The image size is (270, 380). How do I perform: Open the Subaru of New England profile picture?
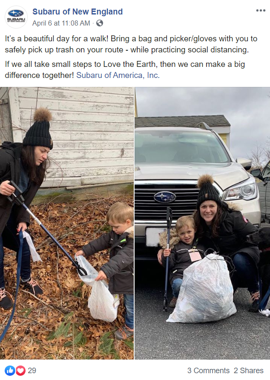coord(16,17)
